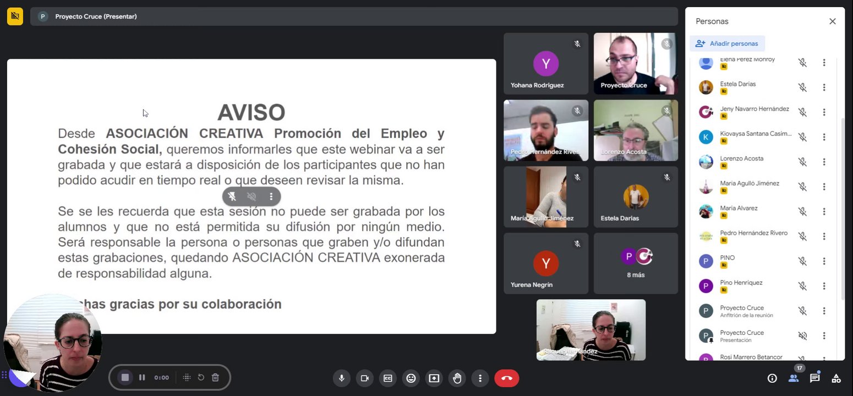Screen dimensions: 853x396
Task: Click Añadir personas button
Action: 727,43
